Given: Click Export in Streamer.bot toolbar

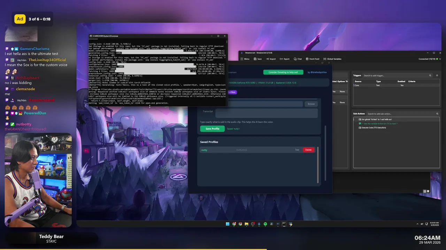Looking at the screenshot, I should 285,59.
